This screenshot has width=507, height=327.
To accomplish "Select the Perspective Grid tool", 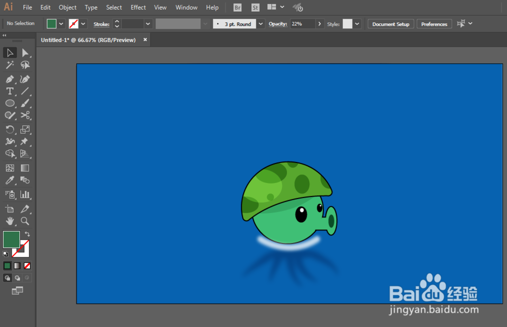I will (x=25, y=154).
